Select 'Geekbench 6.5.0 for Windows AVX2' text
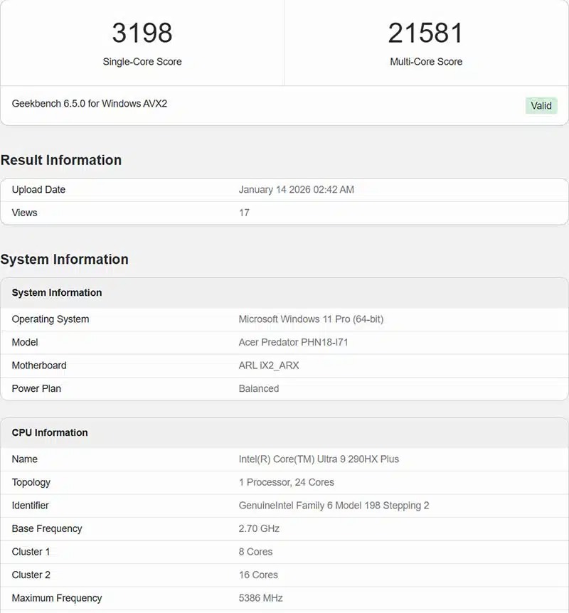This screenshot has height=613, width=569. tap(90, 104)
